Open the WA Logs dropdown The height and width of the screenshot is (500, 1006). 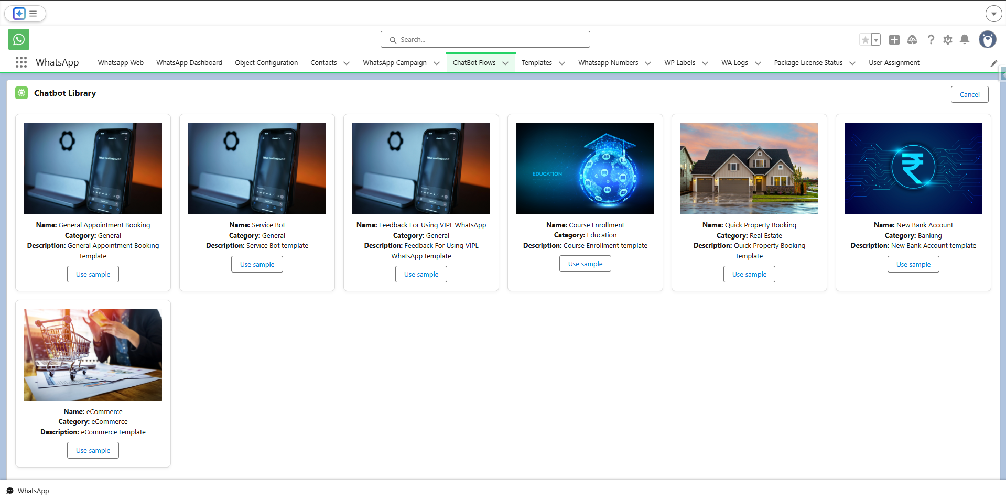click(x=758, y=62)
